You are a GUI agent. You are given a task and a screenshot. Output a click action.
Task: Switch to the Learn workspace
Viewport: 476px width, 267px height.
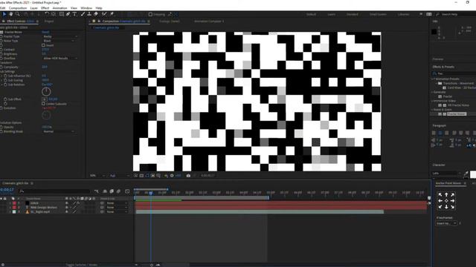[332, 14]
